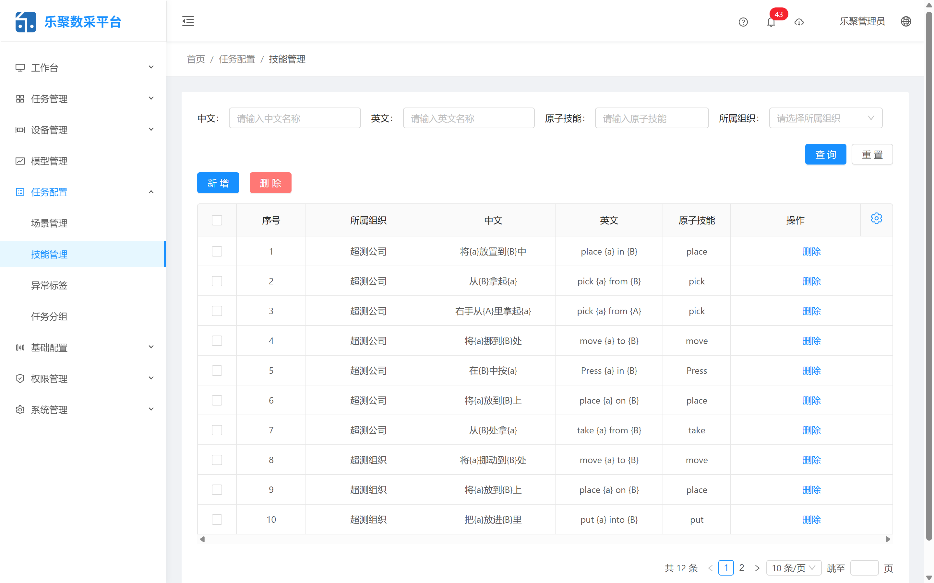Click the 查询 search button
Viewport: 934px width, 583px height.
tap(826, 154)
